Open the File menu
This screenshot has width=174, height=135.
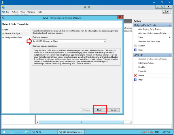click(8, 12)
